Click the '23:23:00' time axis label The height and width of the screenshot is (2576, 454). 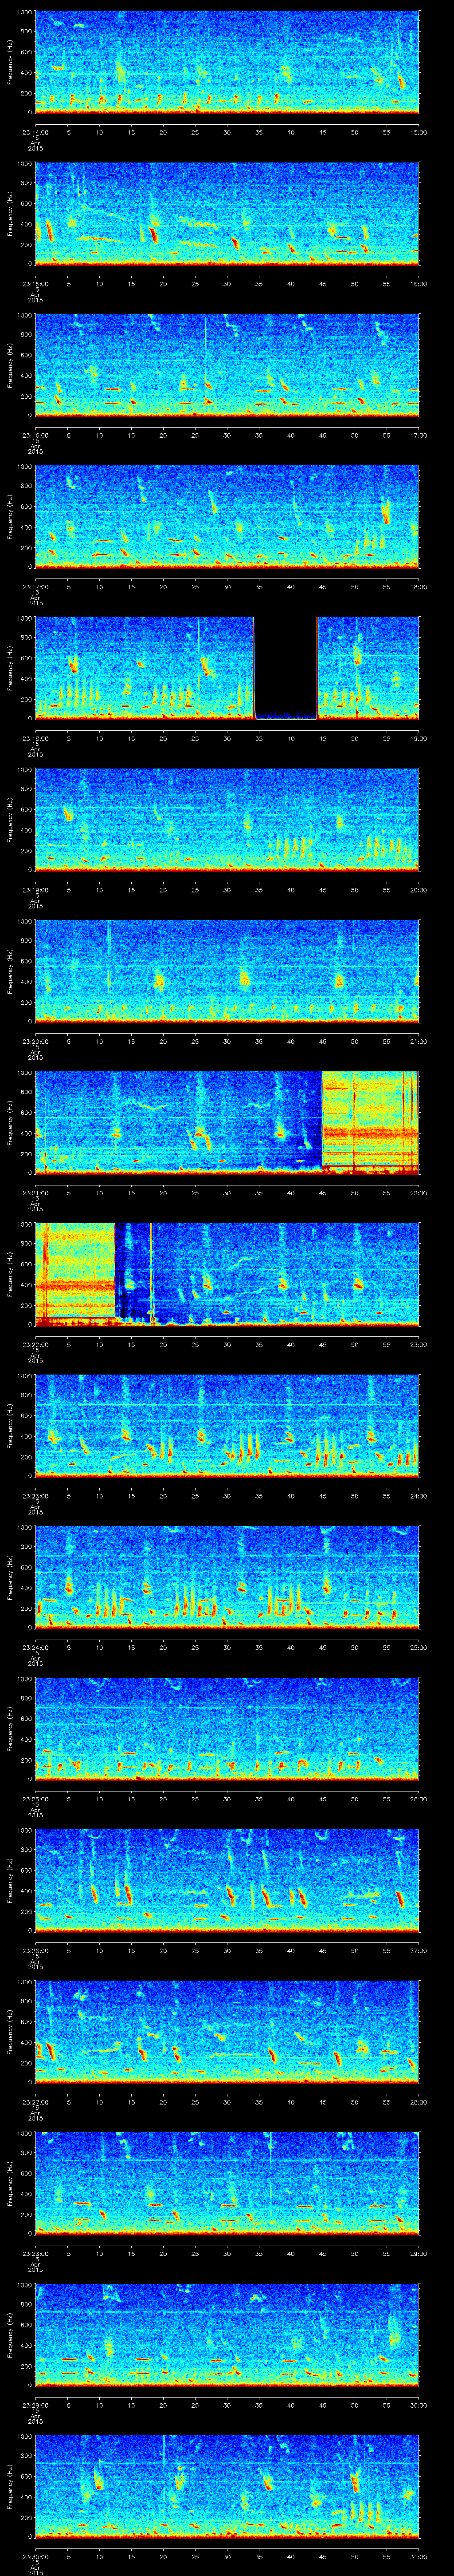[x=35, y=1495]
